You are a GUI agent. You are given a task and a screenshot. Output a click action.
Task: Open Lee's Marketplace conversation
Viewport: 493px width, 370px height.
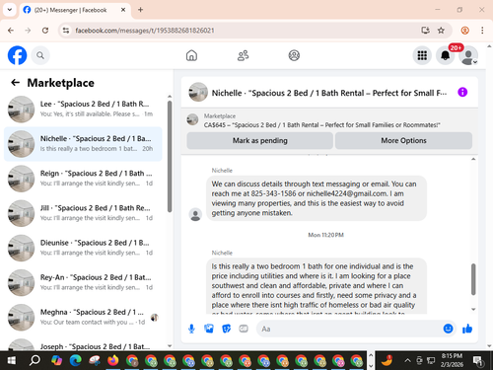tap(83, 109)
